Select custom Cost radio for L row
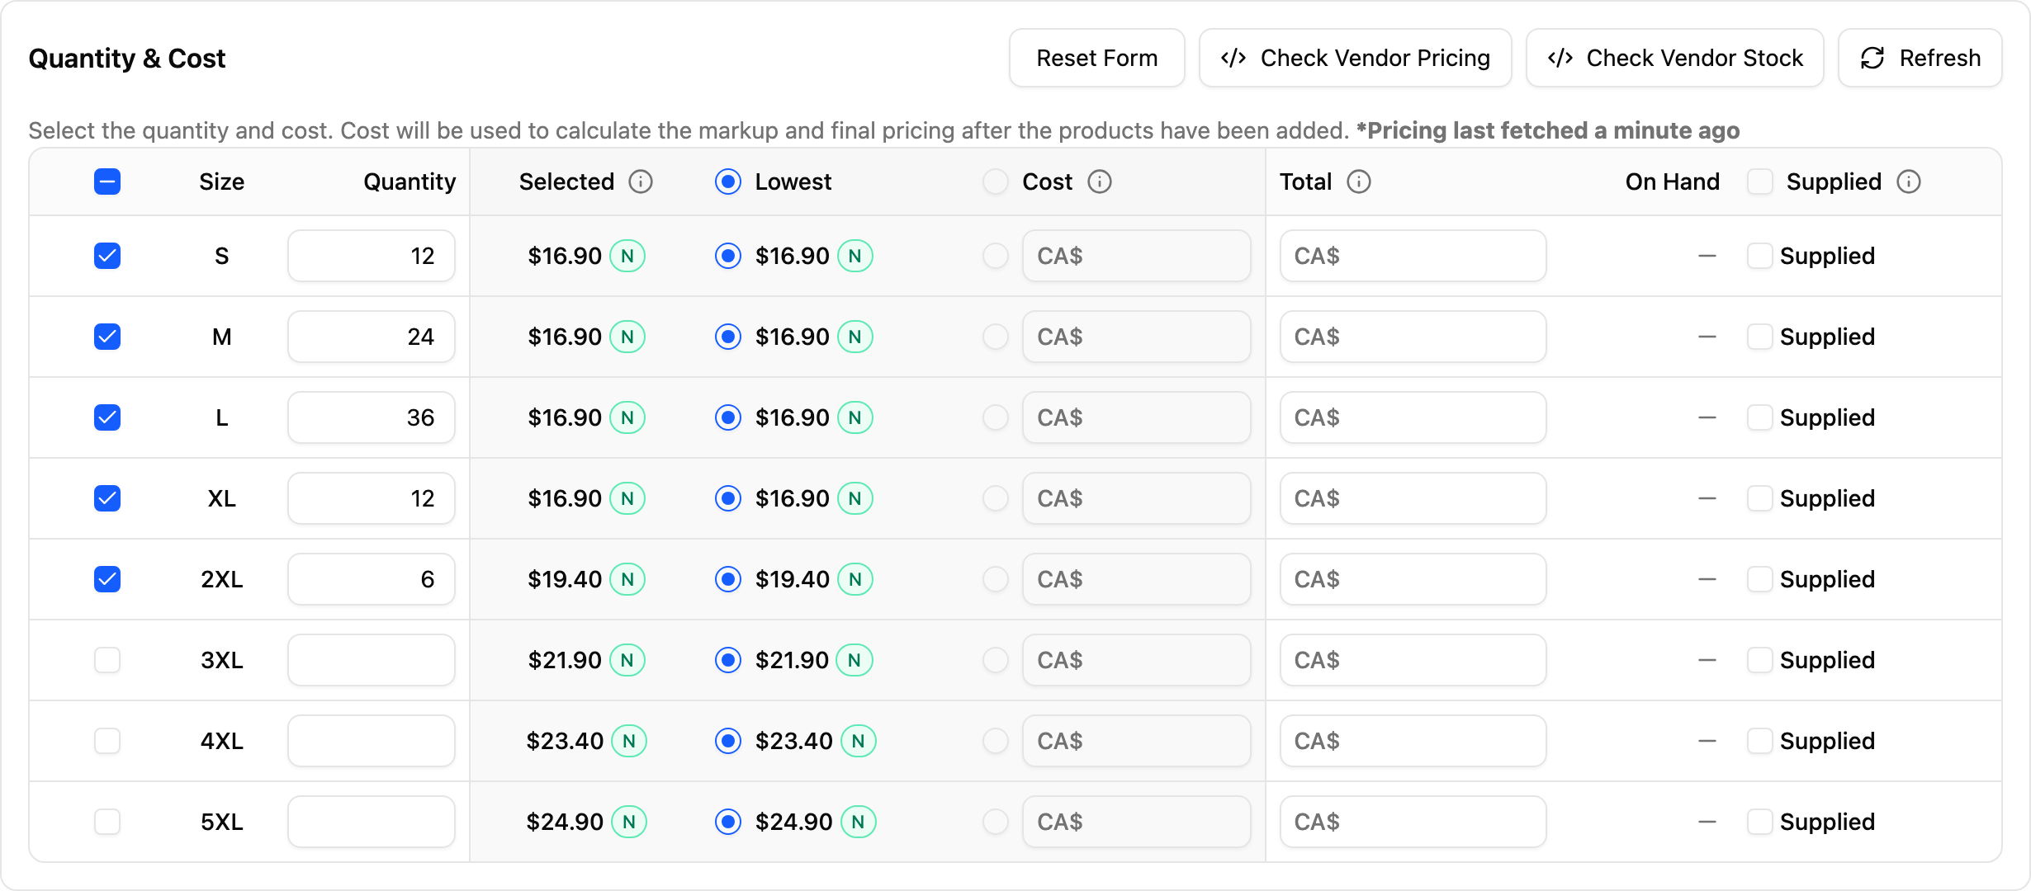The image size is (2031, 891). 996,417
